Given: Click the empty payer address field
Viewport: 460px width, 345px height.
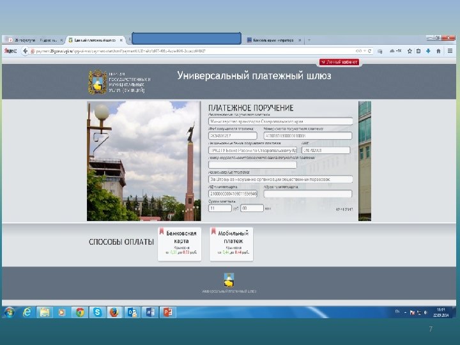Looking at the screenshot, I should 308,194.
